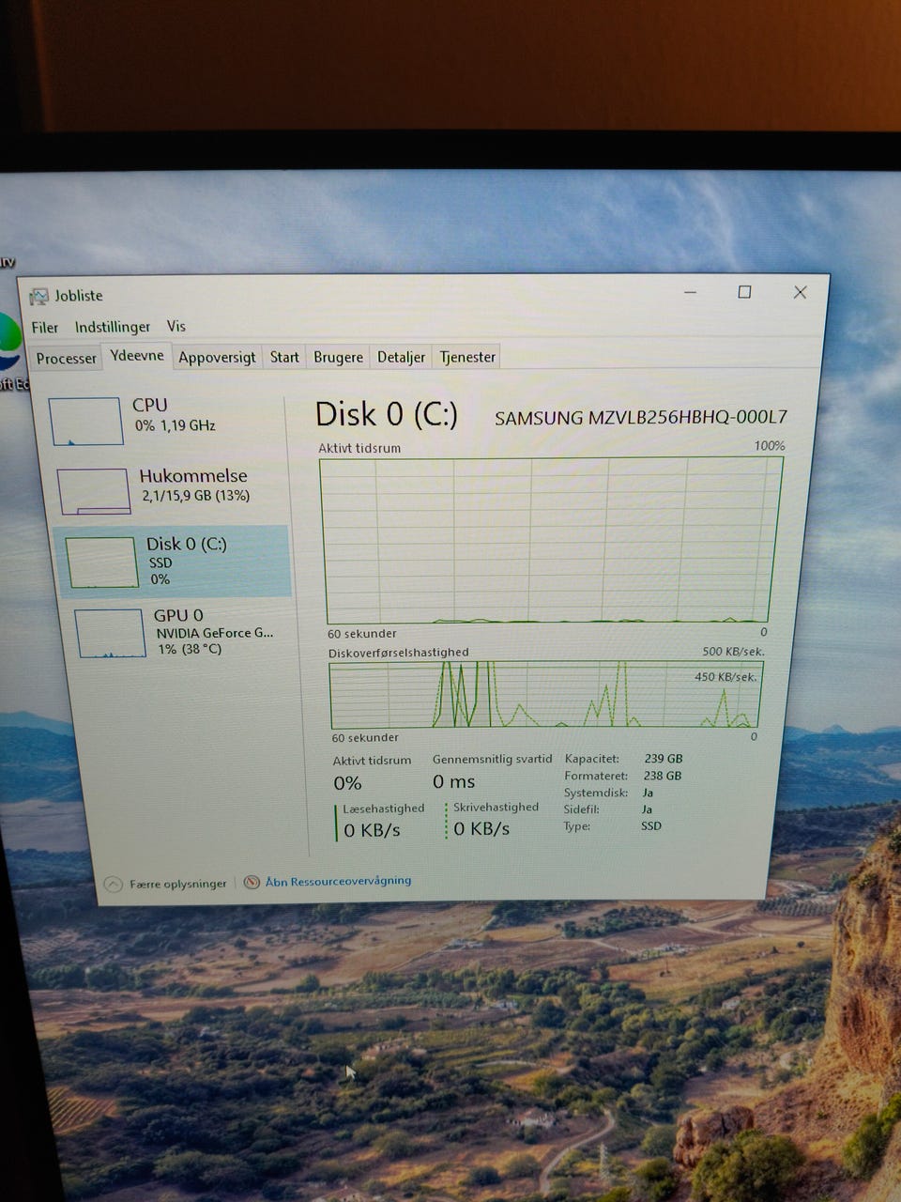
Task: Open the Start tab
Action: pos(284,357)
